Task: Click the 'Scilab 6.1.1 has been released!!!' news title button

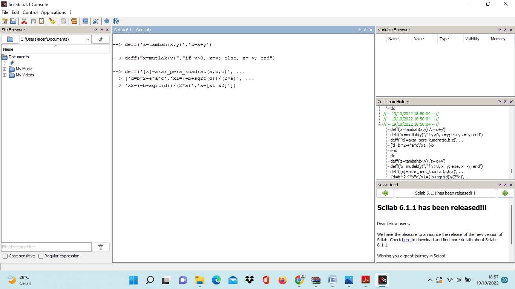Action: coord(445,193)
